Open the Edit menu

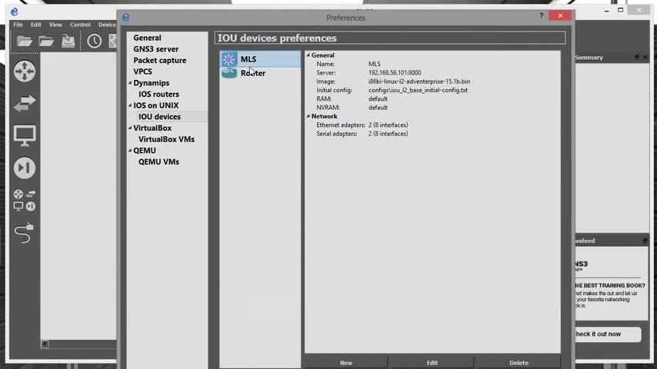click(x=35, y=25)
